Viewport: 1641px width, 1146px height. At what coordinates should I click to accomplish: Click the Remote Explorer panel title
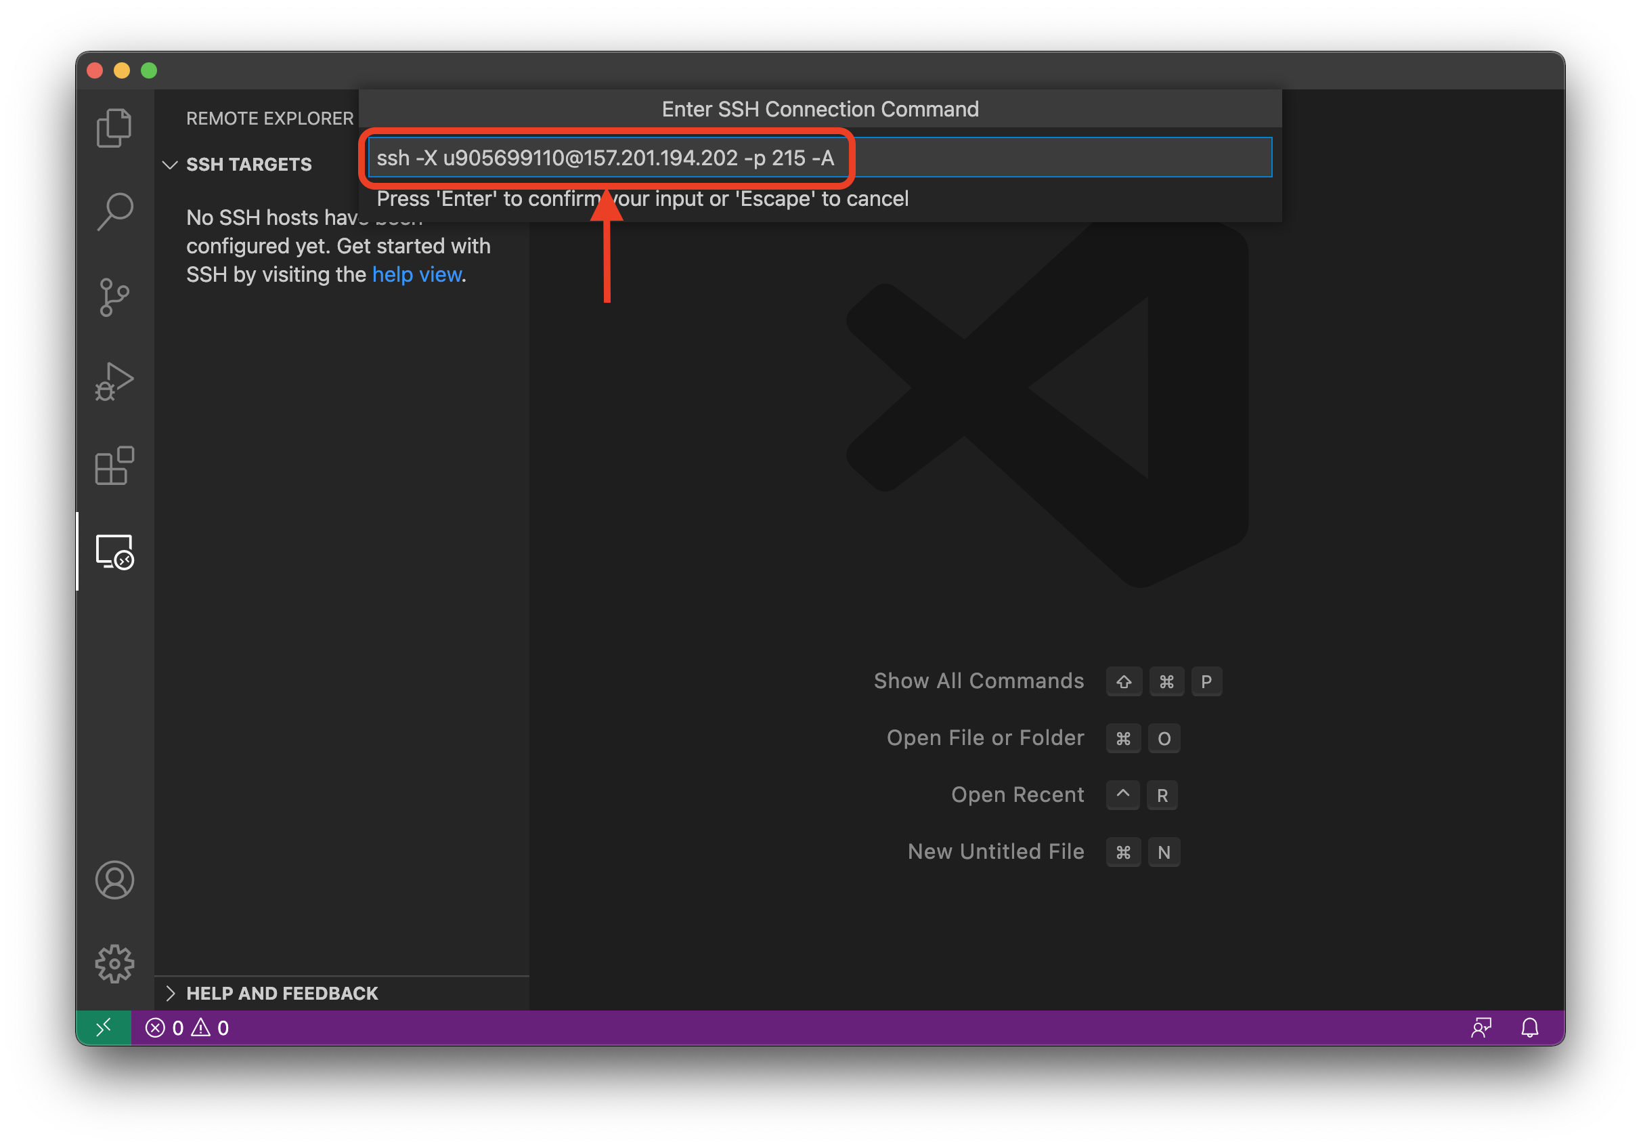point(269,119)
